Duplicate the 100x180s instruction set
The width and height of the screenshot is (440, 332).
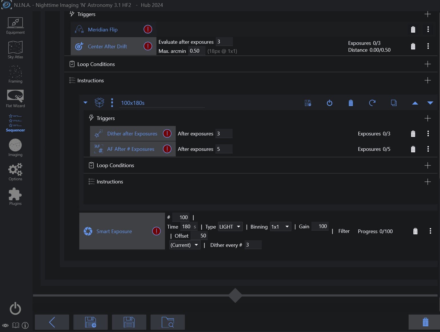tap(394, 103)
